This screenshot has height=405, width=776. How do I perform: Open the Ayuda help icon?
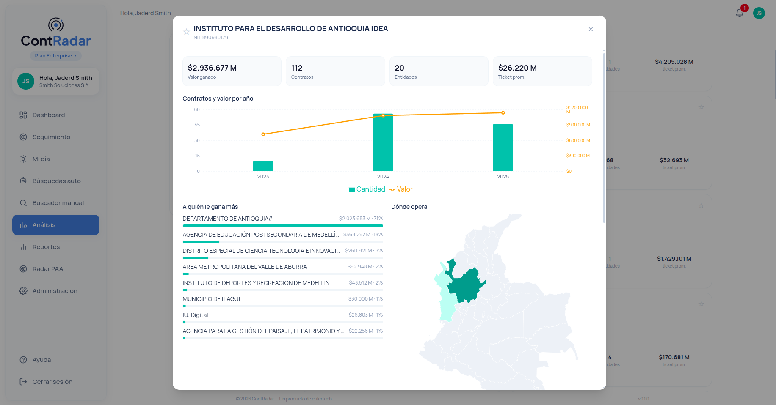23,360
